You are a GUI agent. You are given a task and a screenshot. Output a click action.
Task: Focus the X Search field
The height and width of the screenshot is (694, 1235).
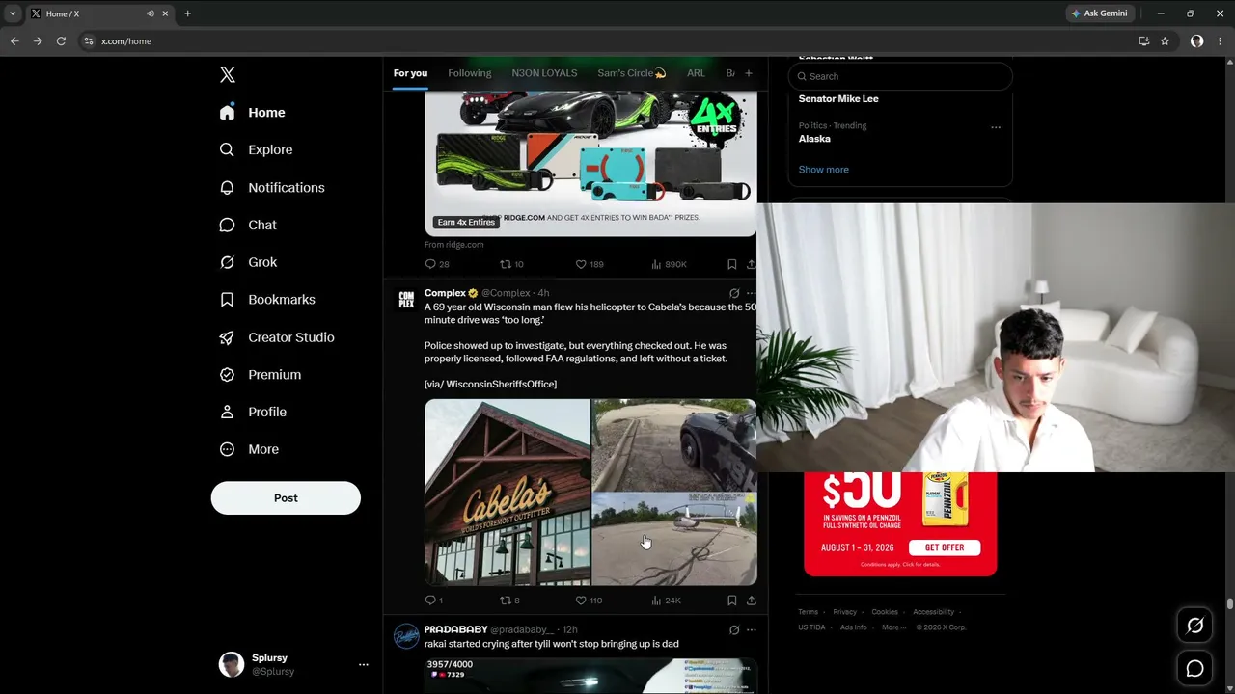[x=900, y=76]
